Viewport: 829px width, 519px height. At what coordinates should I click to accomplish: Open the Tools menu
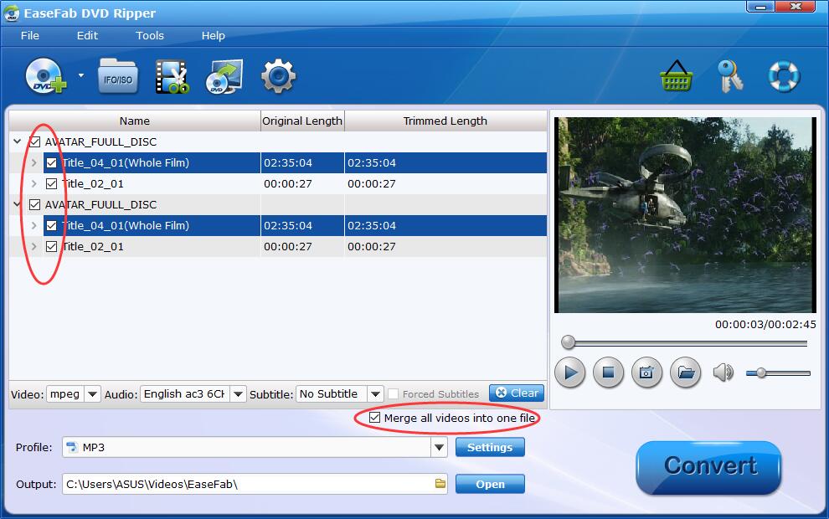coord(150,35)
